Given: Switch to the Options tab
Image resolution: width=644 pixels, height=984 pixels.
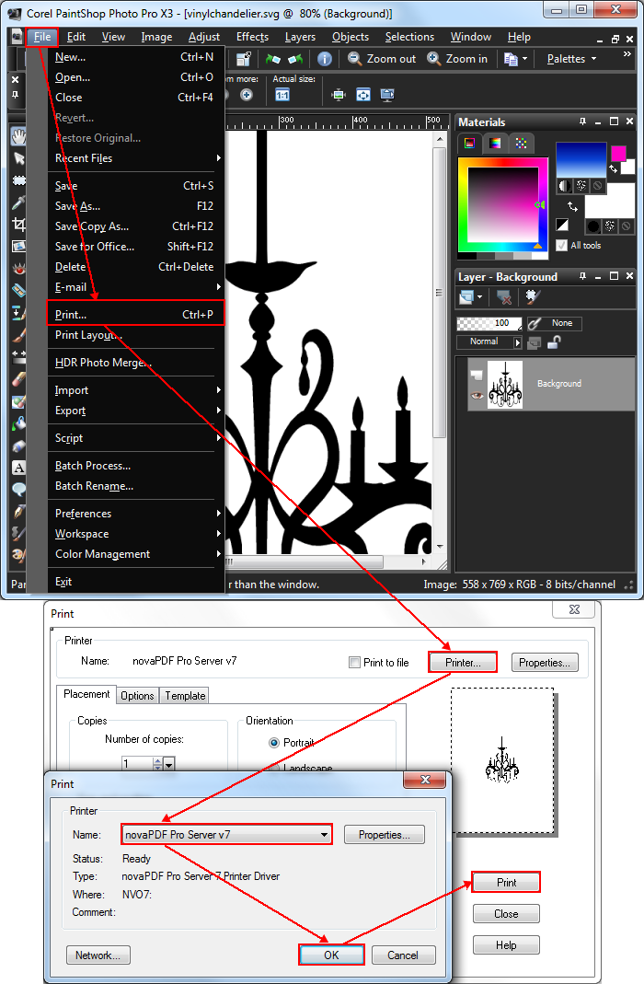Looking at the screenshot, I should [137, 695].
